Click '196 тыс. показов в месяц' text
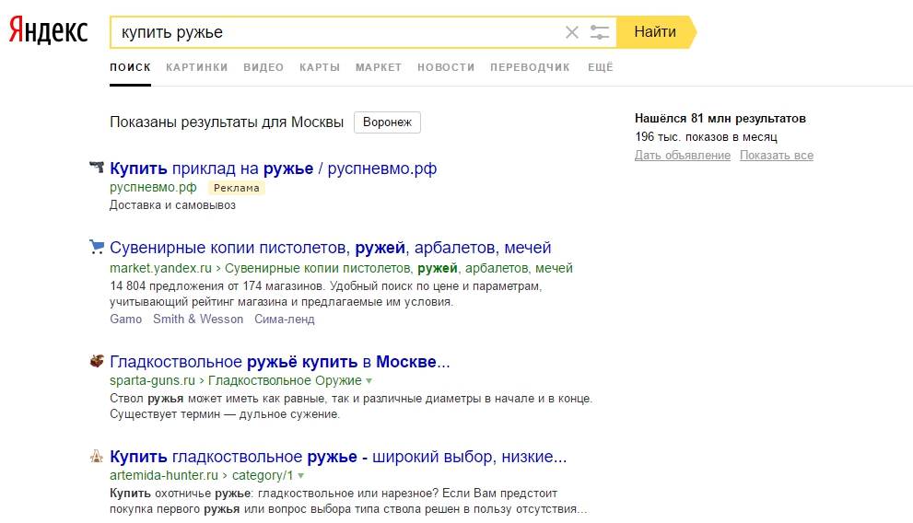The width and height of the screenshot is (913, 523). coord(707,136)
